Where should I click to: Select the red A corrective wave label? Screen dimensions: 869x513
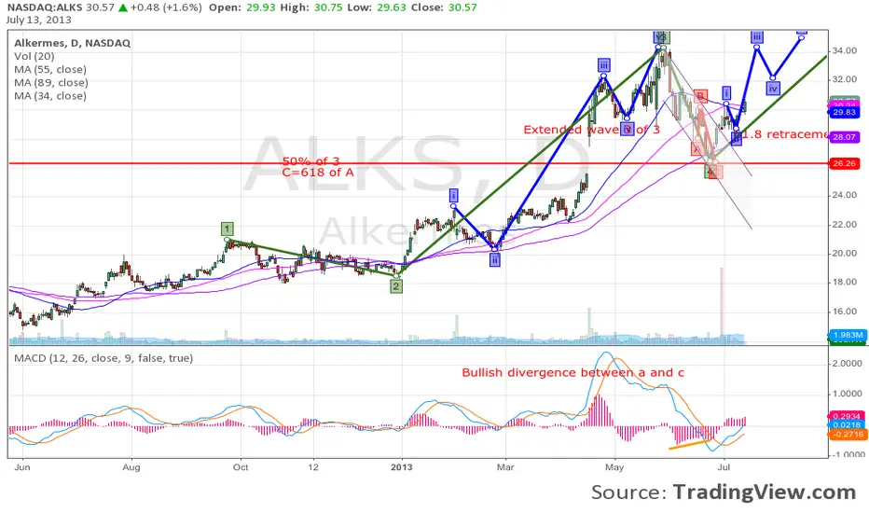coord(697,148)
